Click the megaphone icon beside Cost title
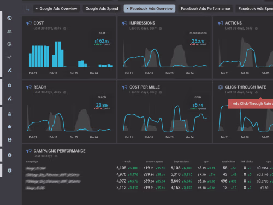Viewport: 273px width, 205px height. pyautogui.click(x=29, y=23)
